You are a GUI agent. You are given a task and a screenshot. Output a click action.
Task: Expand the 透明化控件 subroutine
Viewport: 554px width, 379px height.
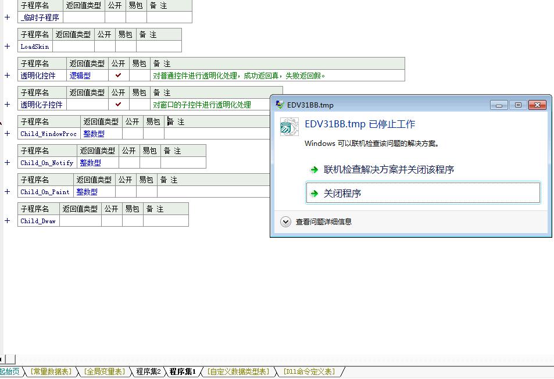pyautogui.click(x=7, y=75)
